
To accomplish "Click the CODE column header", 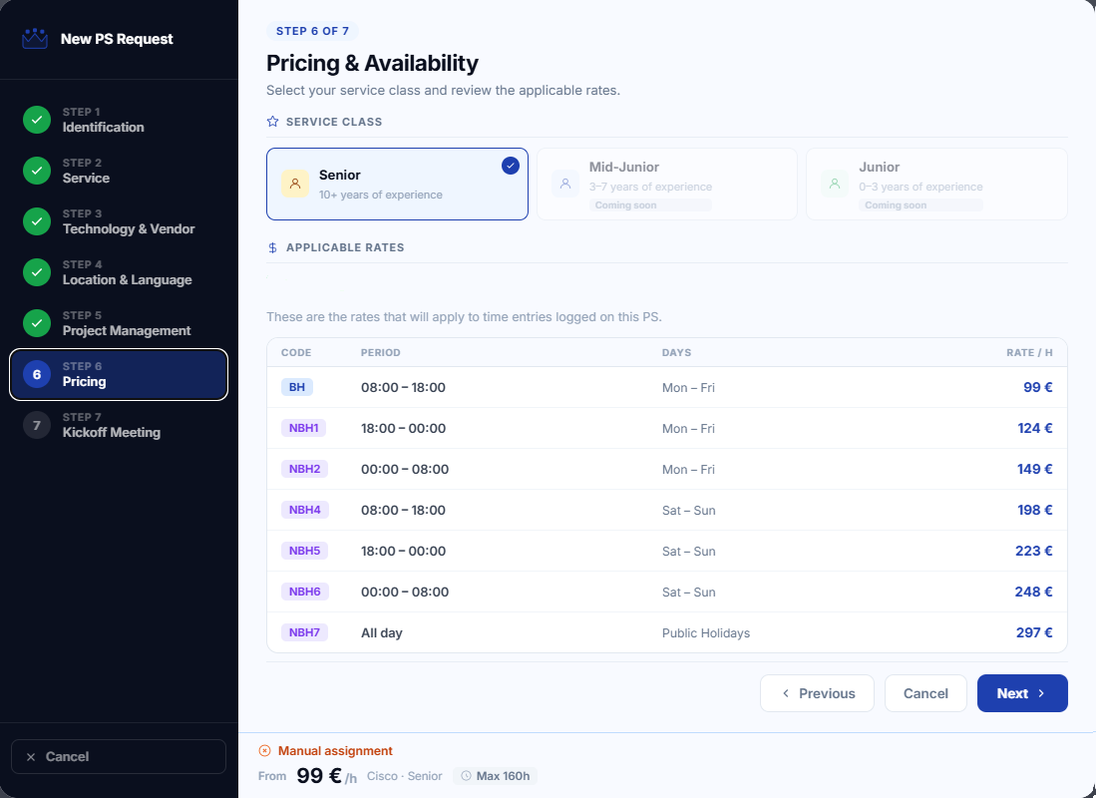I will coord(296,352).
